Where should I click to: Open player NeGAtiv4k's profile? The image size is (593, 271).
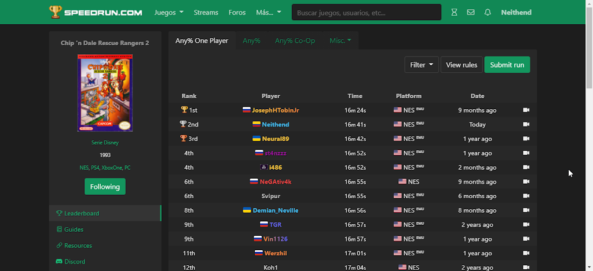click(275, 182)
